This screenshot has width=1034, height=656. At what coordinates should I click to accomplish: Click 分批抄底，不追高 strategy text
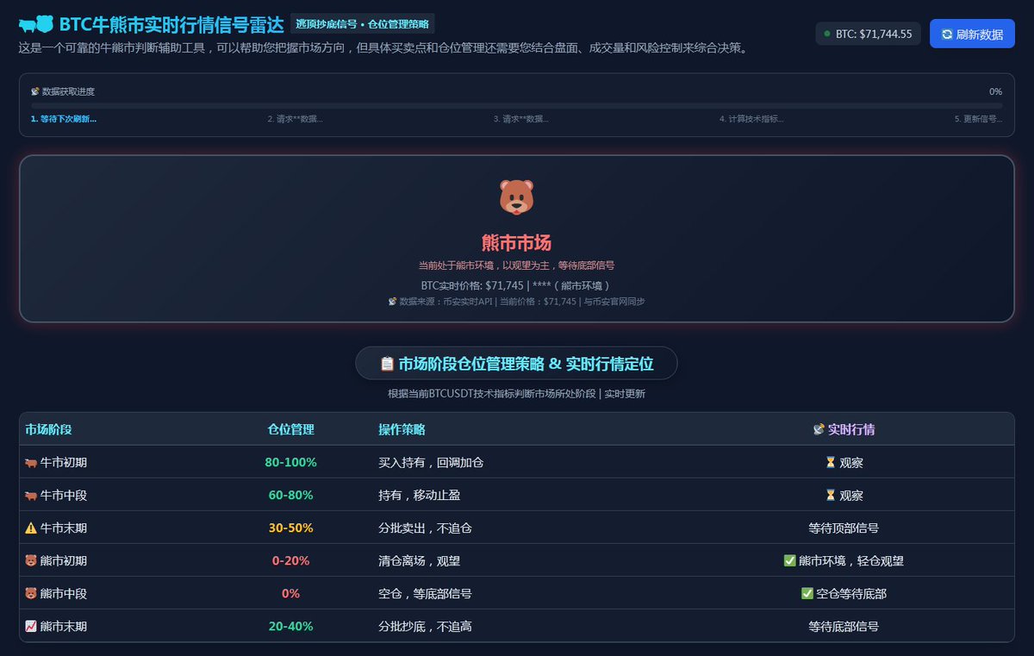pos(425,627)
